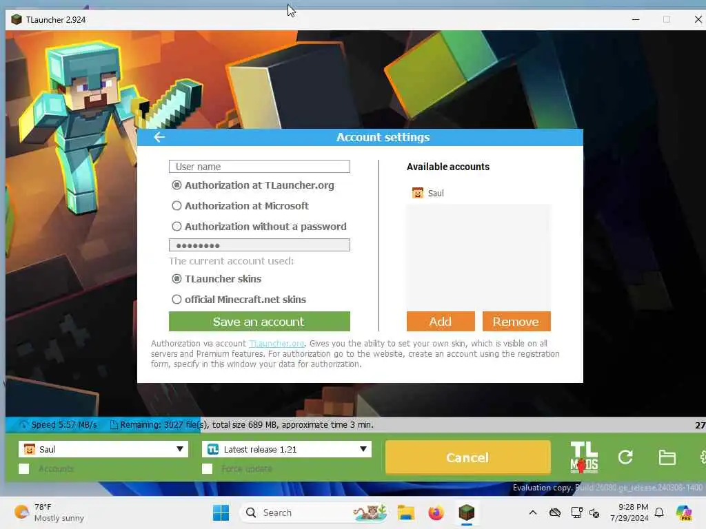Image resolution: width=706 pixels, height=529 pixels.
Task: Click the password field
Action: point(259,245)
